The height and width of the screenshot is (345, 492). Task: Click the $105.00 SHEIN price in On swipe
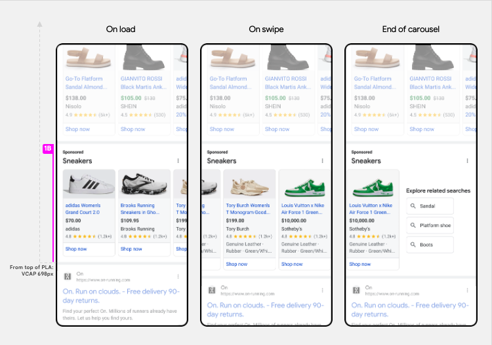pos(275,98)
